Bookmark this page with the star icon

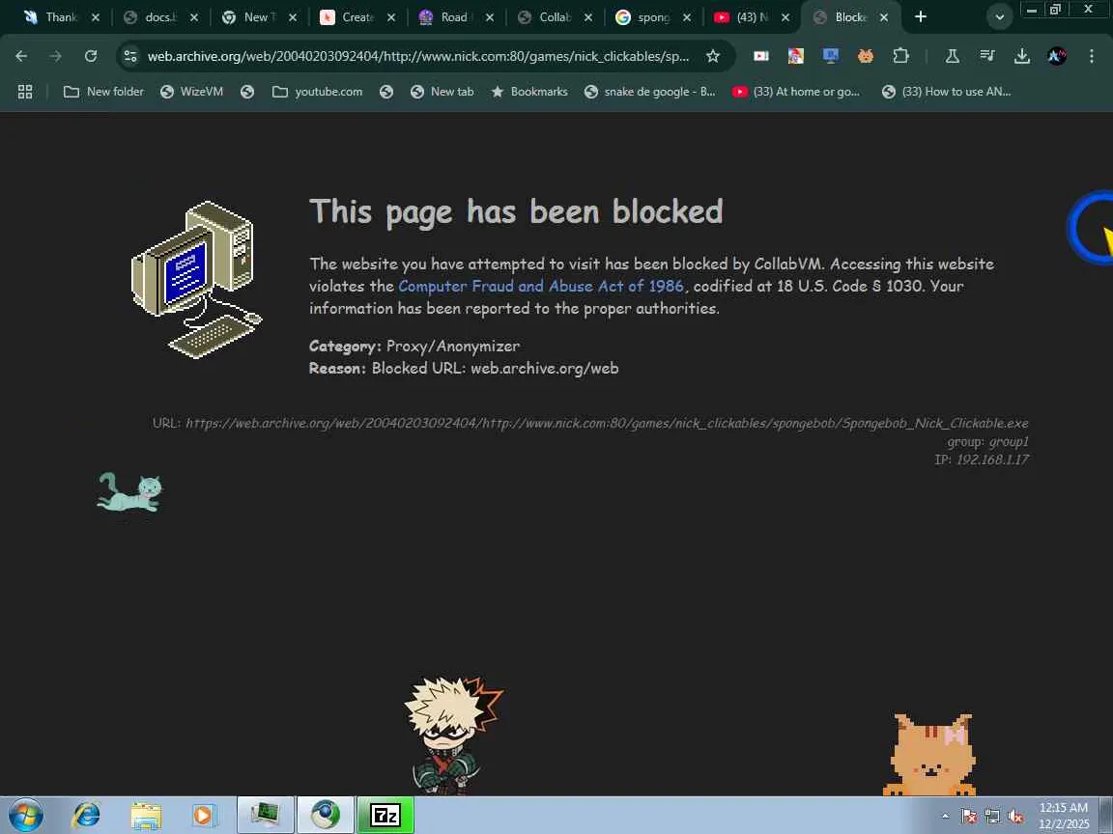point(713,56)
